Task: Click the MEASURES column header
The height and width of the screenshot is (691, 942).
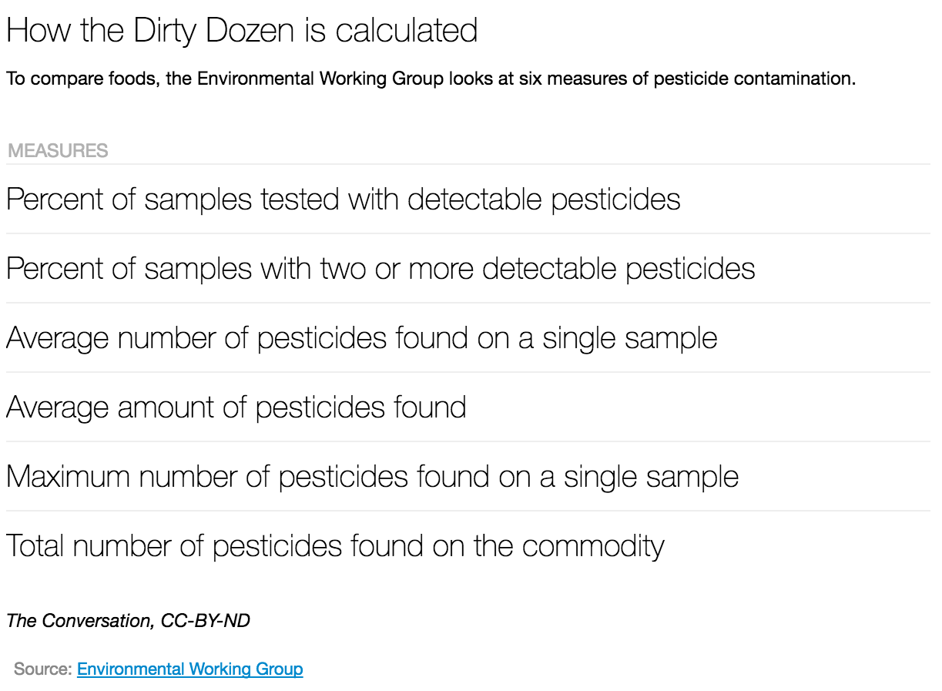Action: click(x=58, y=151)
